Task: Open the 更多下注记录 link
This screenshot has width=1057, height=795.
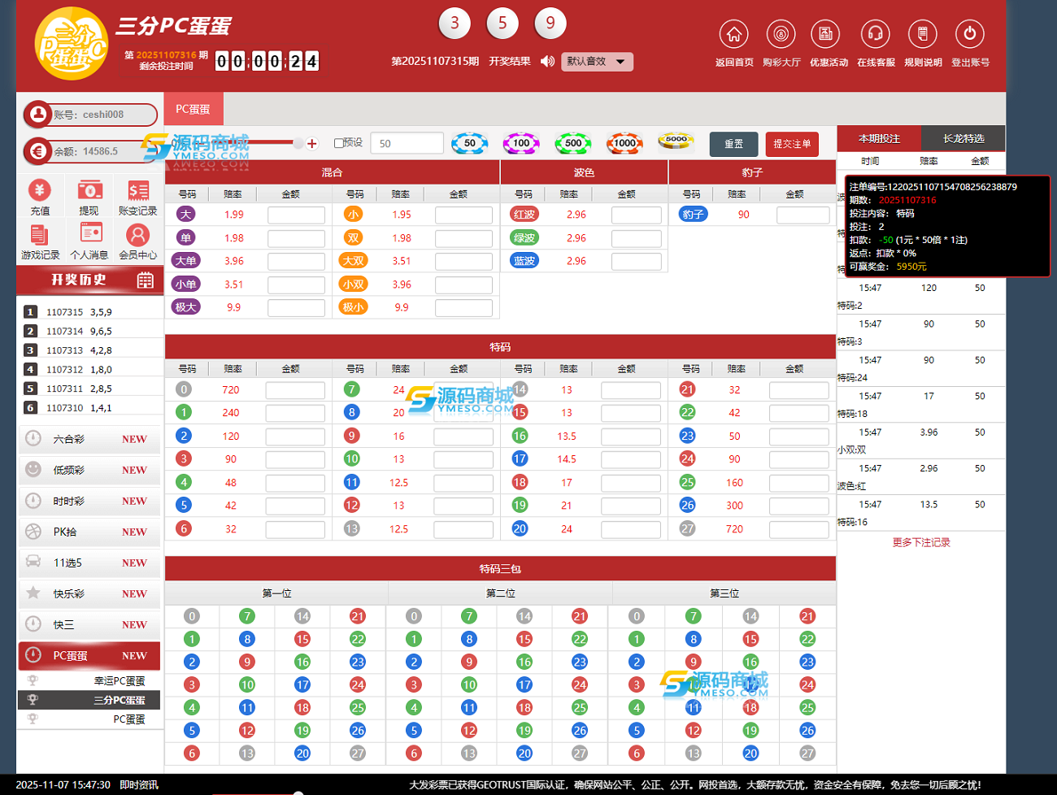Action: pyautogui.click(x=920, y=542)
